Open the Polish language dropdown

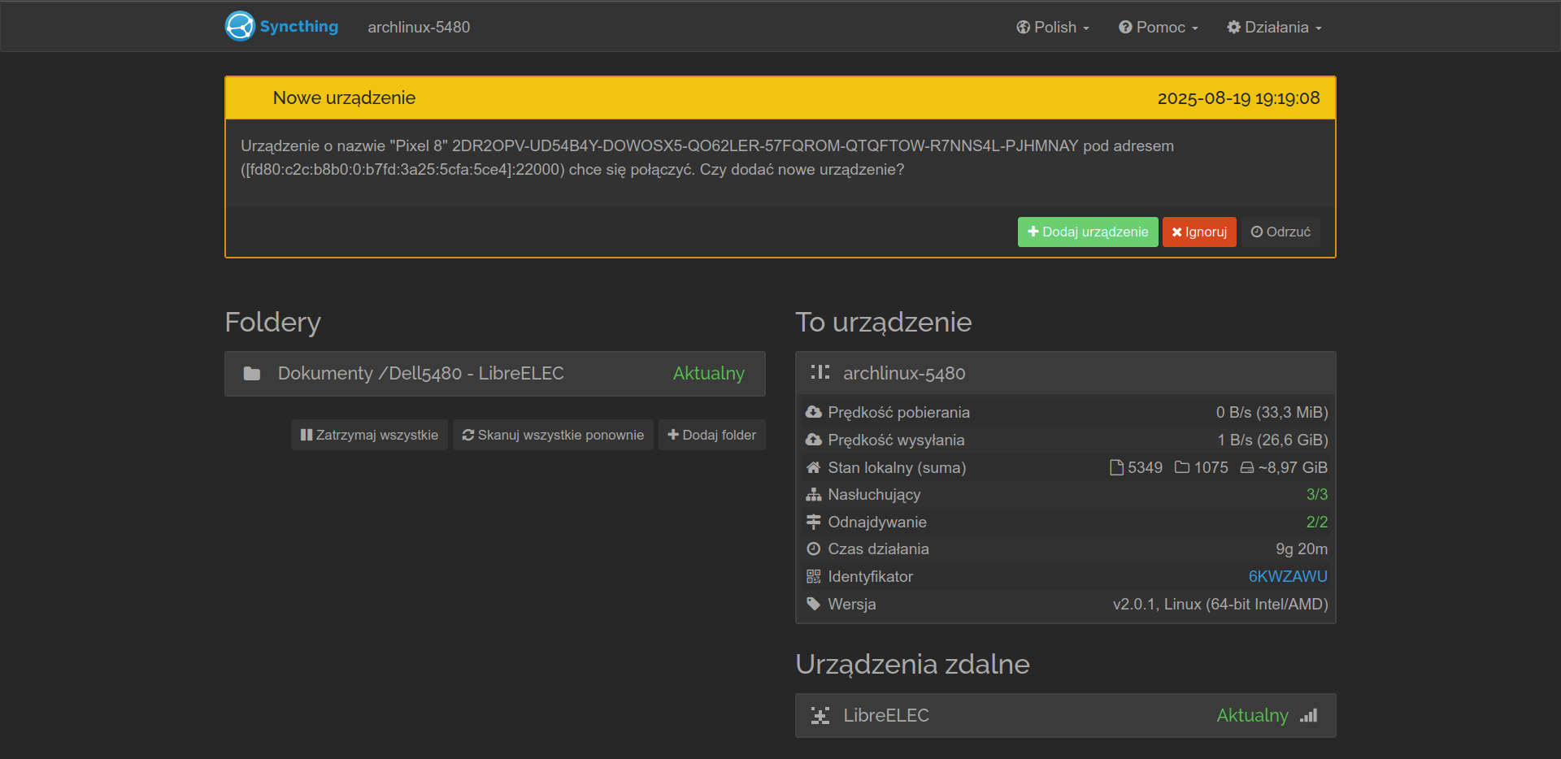pyautogui.click(x=1052, y=28)
